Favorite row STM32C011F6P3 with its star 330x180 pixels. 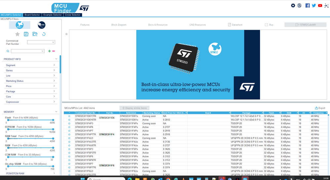69,149
